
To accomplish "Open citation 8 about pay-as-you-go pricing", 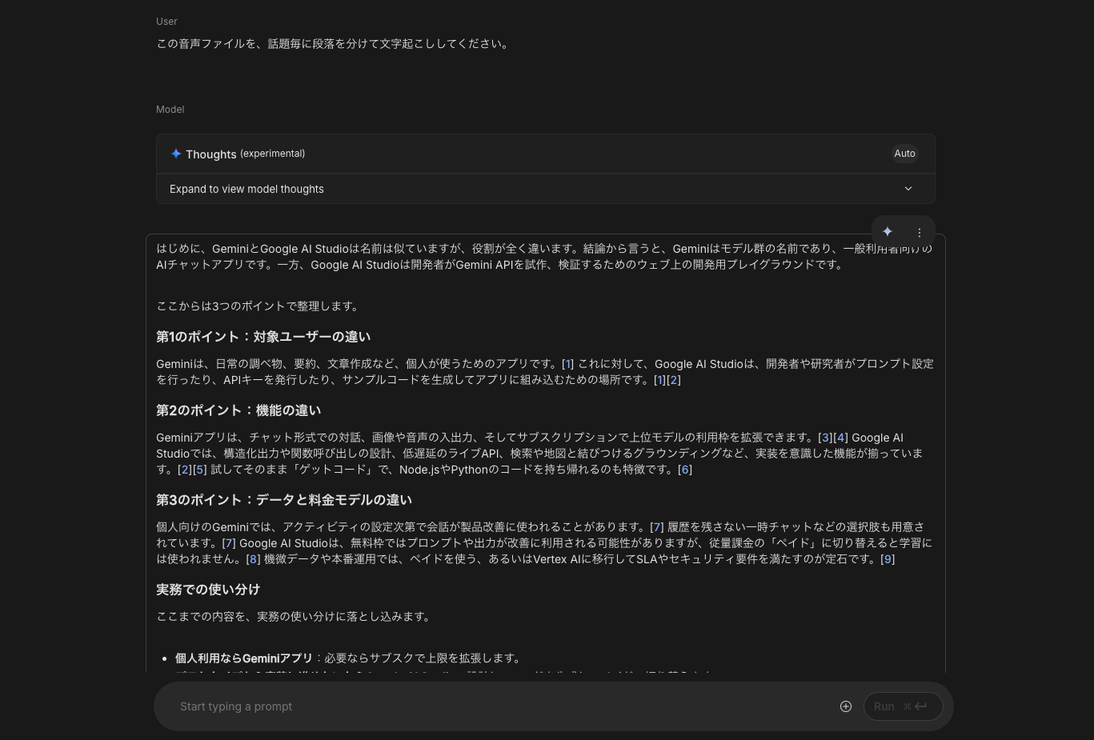I will coord(253,559).
